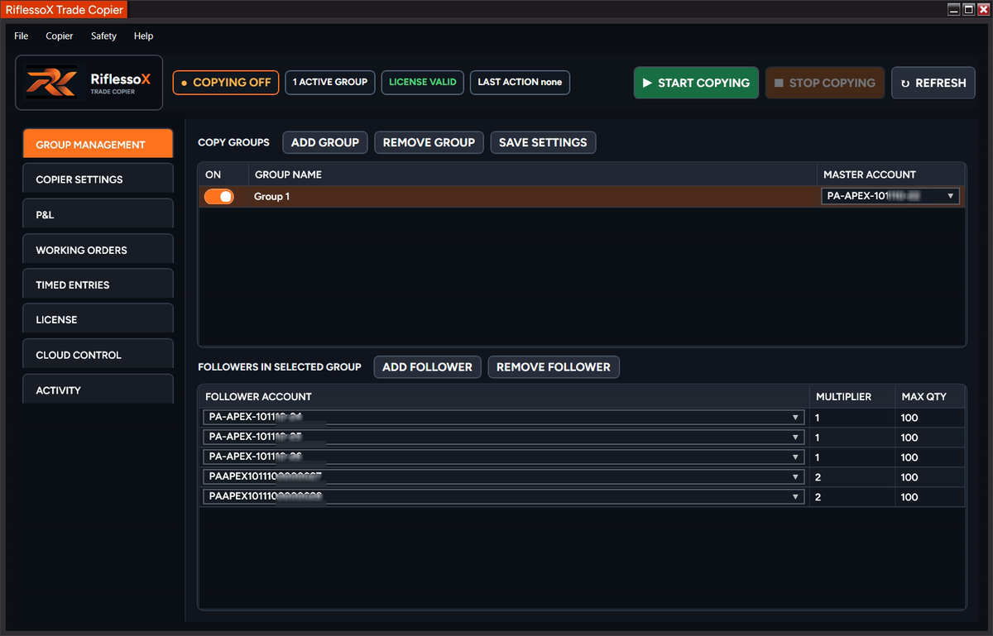The width and height of the screenshot is (993, 636).
Task: Go to the P&L tab
Action: pos(98,214)
